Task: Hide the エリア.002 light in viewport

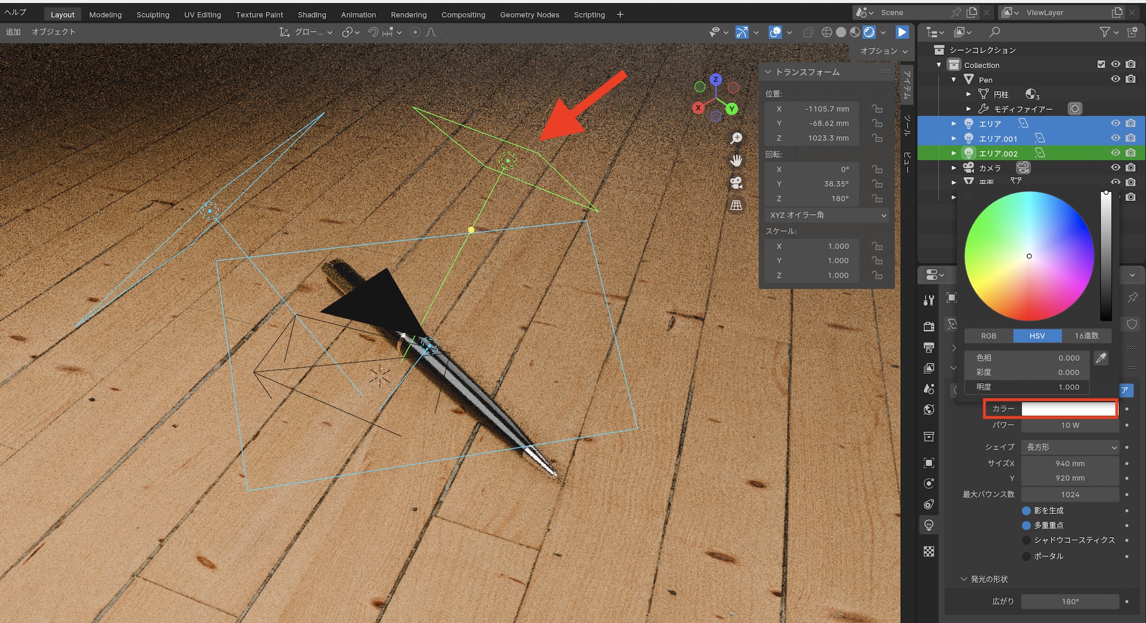Action: point(1115,153)
